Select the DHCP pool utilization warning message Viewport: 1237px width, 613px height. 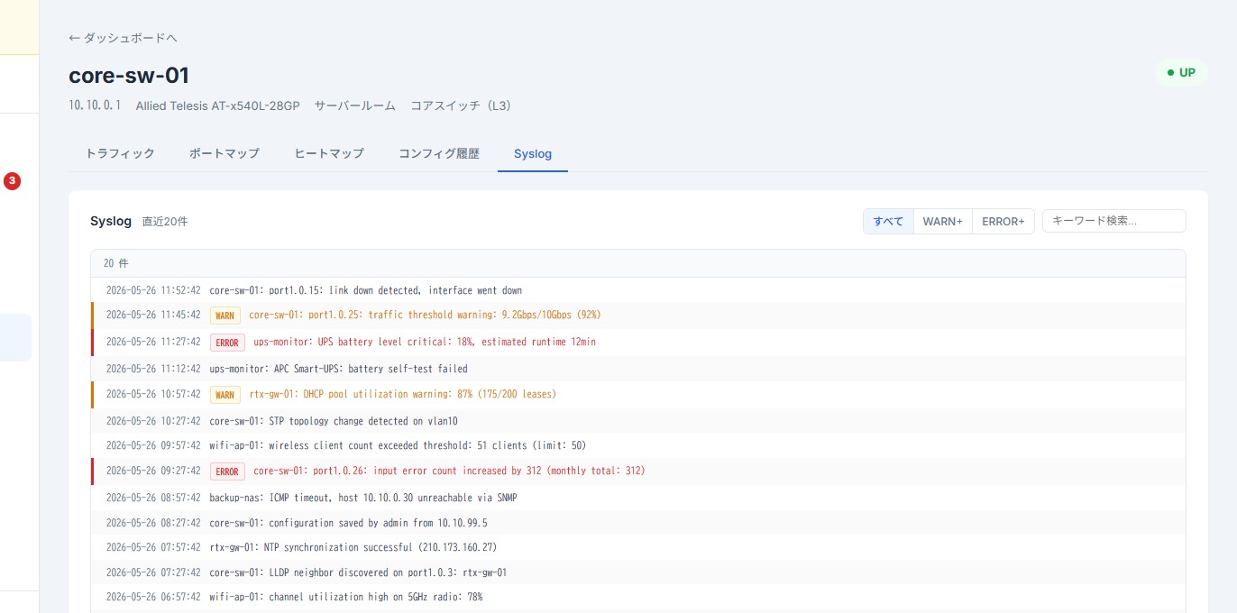pos(403,395)
